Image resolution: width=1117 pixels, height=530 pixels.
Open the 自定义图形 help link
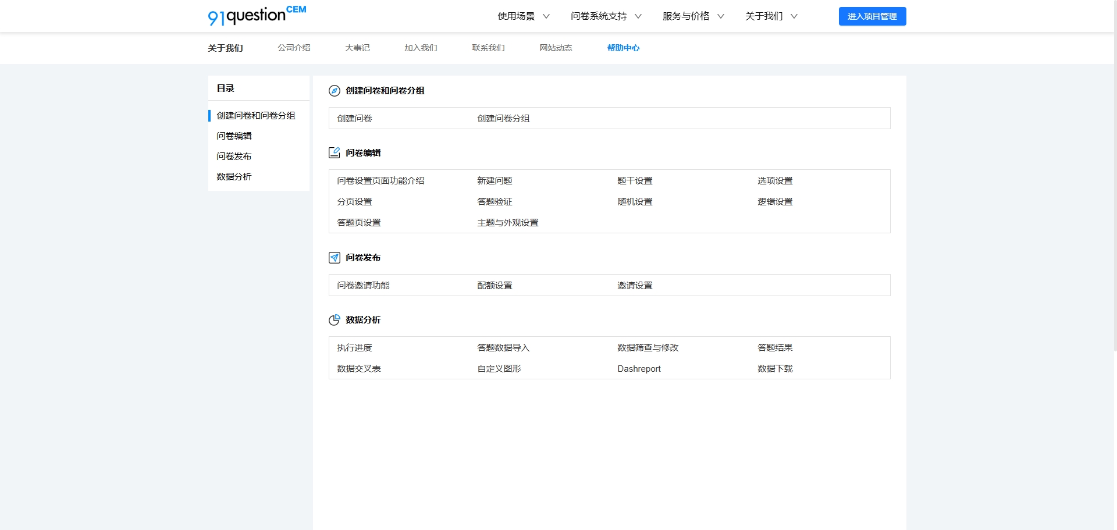(x=499, y=369)
